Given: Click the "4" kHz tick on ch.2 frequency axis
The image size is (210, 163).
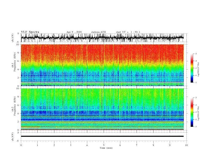Looking at the screenshot, I should pyautogui.click(x=18, y=113).
